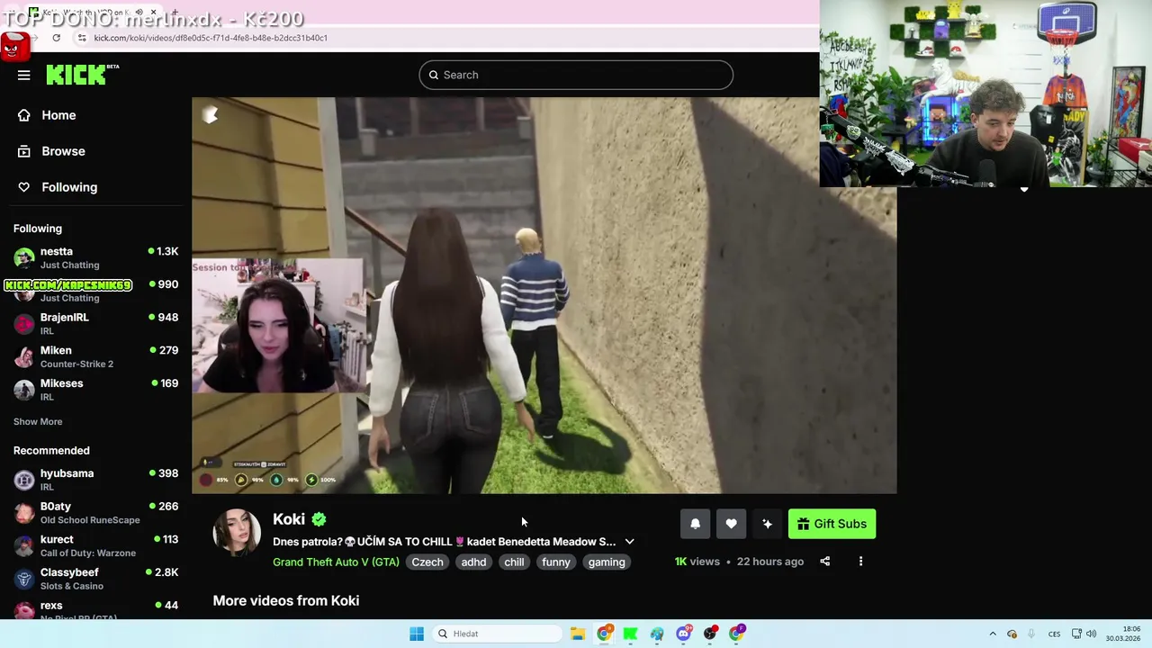Click Gift Subs button
This screenshot has width=1152, height=648.
click(832, 524)
